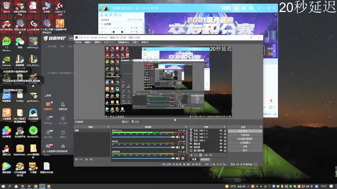
Task: Open OBS 设置 settings button
Action: click(x=245, y=147)
